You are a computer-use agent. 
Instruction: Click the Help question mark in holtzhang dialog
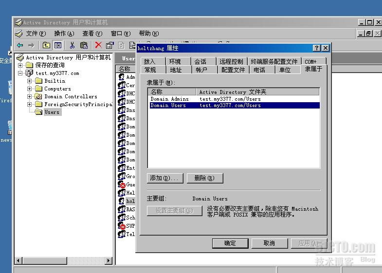[x=316, y=48]
